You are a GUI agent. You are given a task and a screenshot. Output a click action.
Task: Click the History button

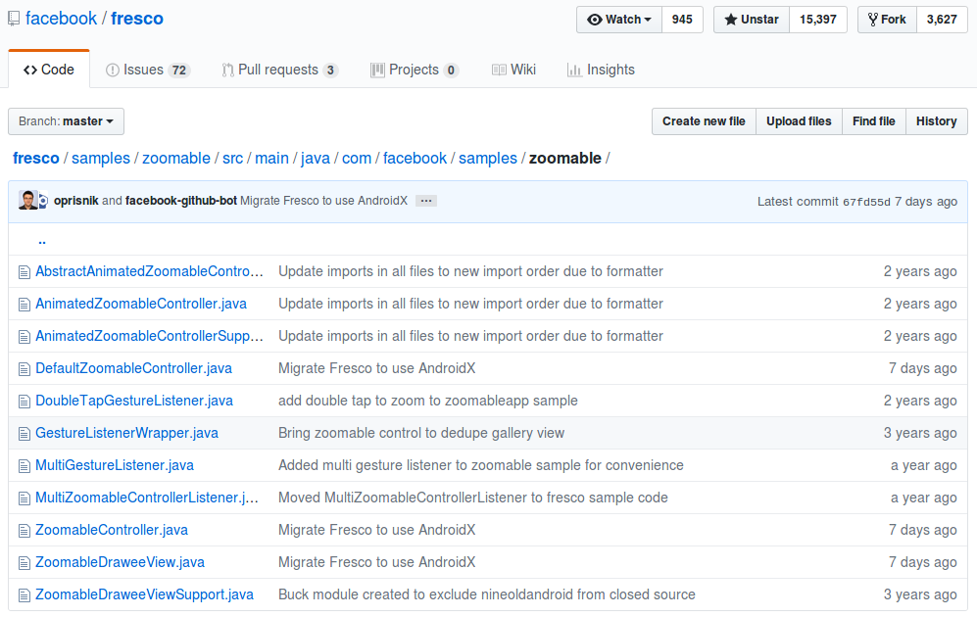point(936,121)
